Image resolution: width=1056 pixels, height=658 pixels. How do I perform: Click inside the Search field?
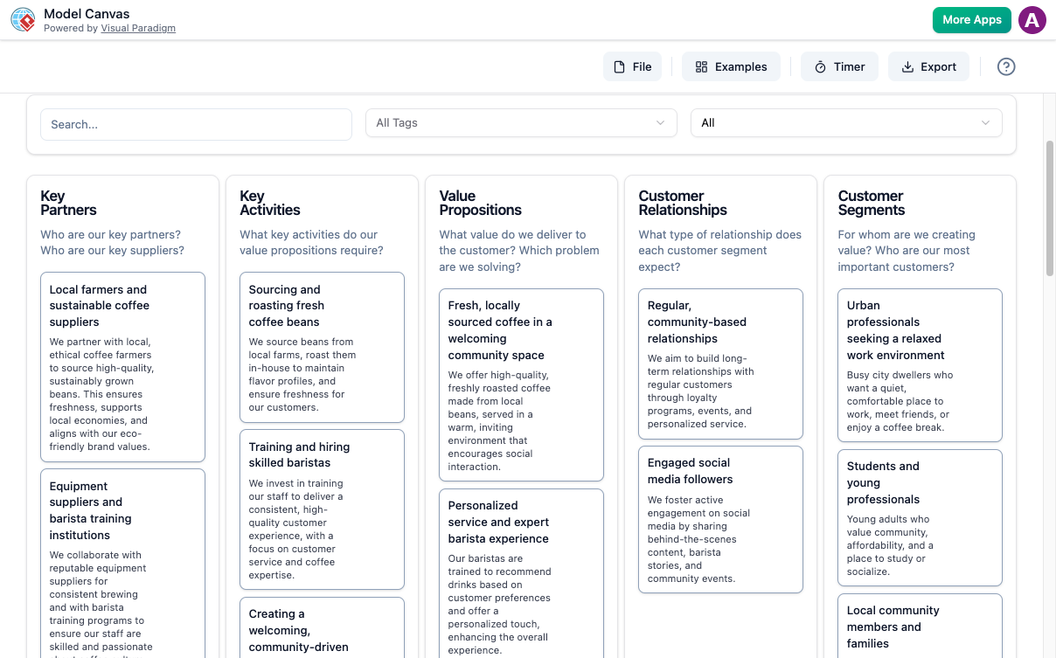(x=196, y=124)
